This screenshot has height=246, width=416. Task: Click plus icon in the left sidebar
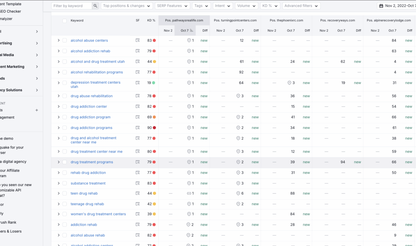coord(37,110)
